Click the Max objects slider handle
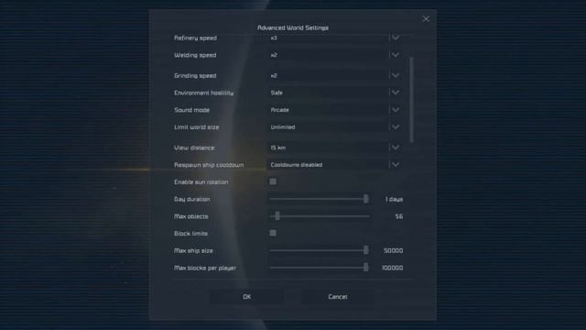Viewport: 586px width, 330px height. 277,216
